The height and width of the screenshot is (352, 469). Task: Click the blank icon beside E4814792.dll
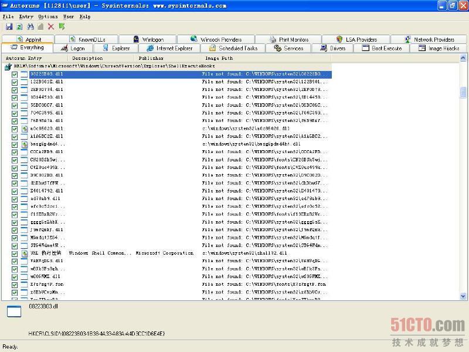pos(25,191)
